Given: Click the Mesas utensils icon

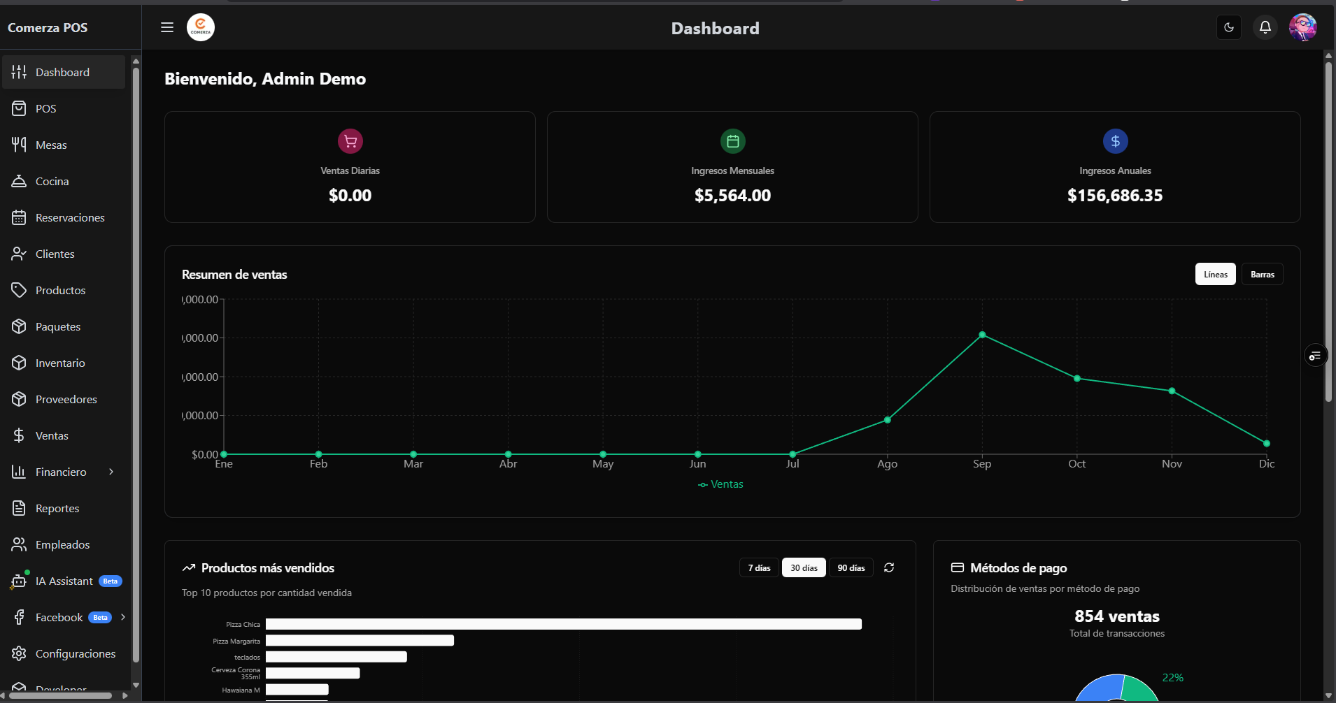Looking at the screenshot, I should pyautogui.click(x=19, y=145).
